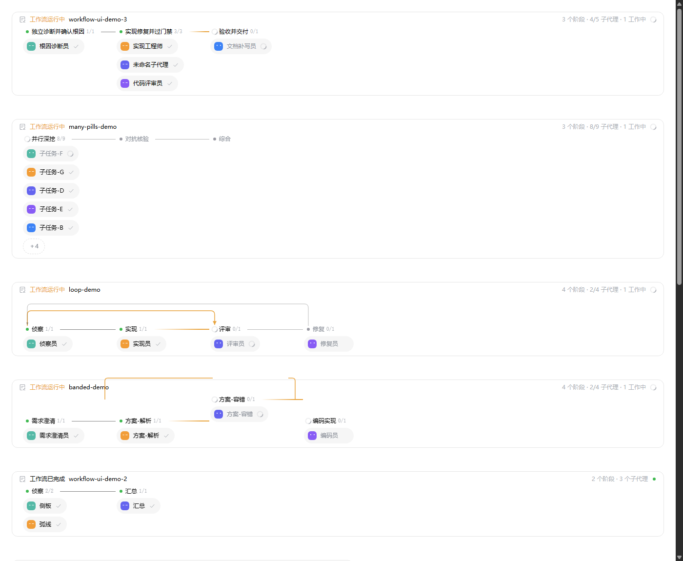This screenshot has width=683, height=561.
Task: Click the vertical scrollbar thumb
Action: pyautogui.click(x=679, y=146)
